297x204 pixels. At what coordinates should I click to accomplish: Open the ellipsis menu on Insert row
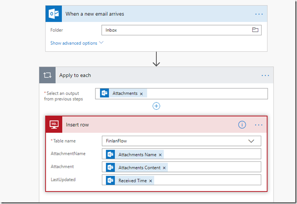click(259, 125)
